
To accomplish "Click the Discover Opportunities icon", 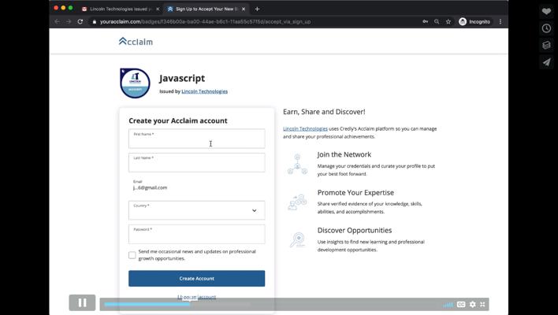I will (x=297, y=240).
